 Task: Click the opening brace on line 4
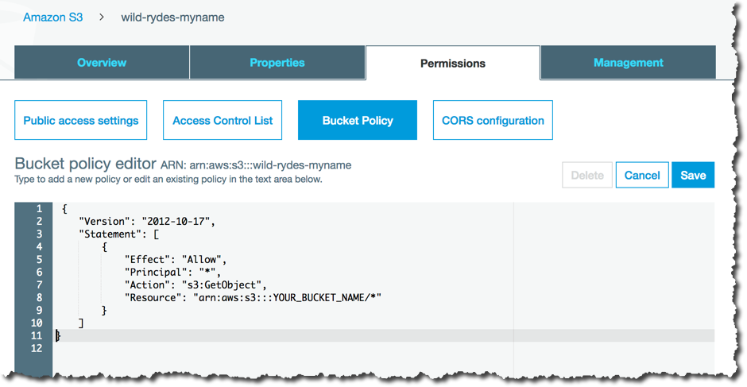tap(104, 246)
